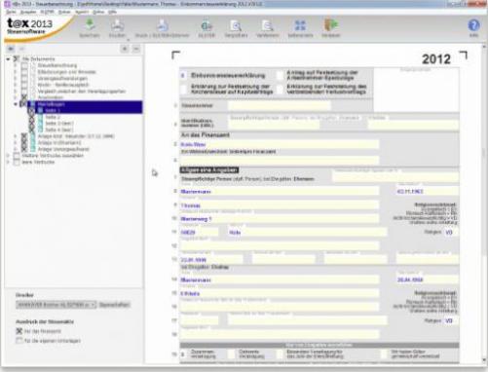This screenshot has width=488, height=372.
Task: Click the back arrow above document tree
Action: tap(11, 49)
